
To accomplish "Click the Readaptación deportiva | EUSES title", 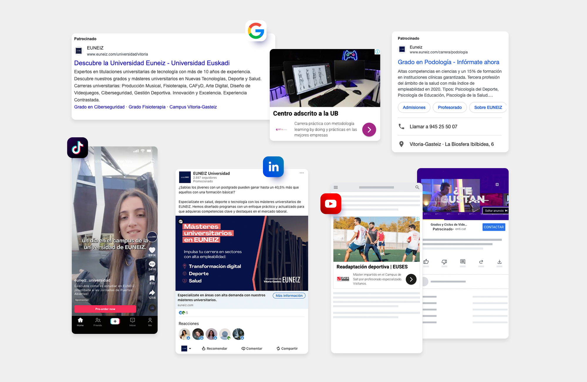I will [x=372, y=267].
